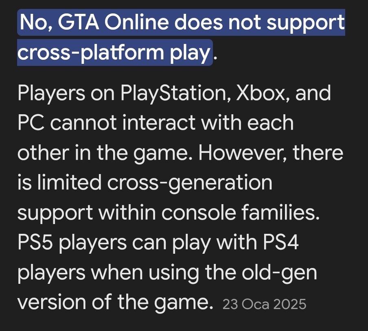Click the word "limited" in the snippet

(69, 183)
